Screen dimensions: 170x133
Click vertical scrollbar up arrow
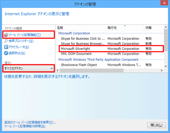click(166, 27)
